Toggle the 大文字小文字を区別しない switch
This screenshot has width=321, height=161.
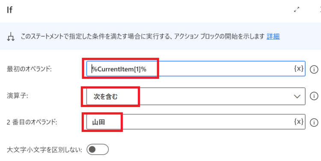[98, 149]
